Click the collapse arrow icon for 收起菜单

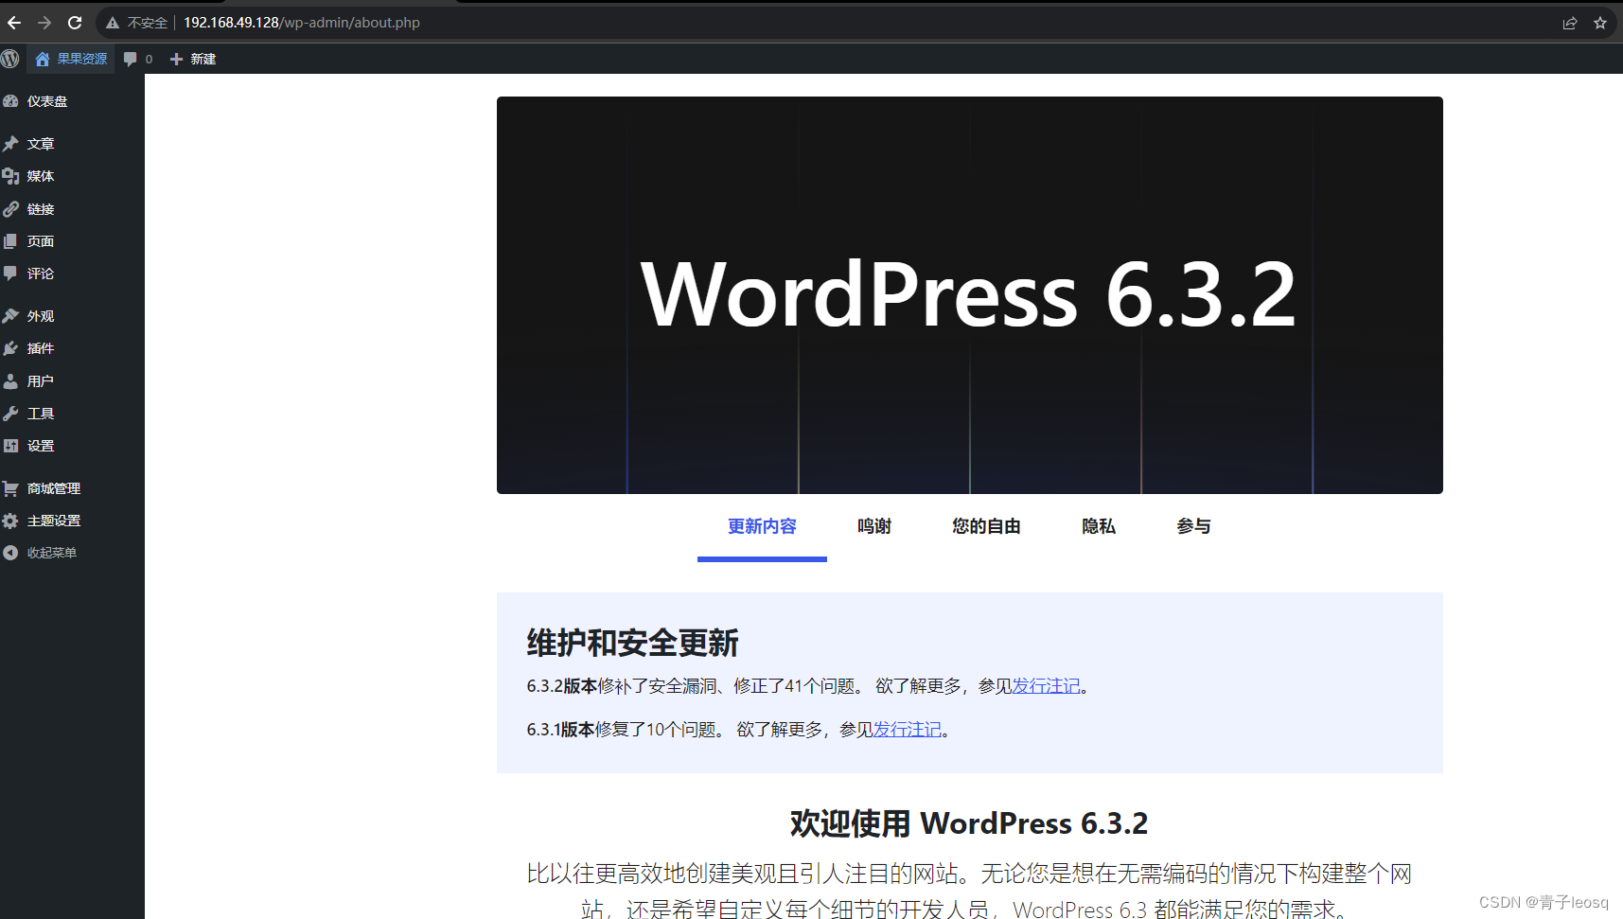[x=10, y=553]
